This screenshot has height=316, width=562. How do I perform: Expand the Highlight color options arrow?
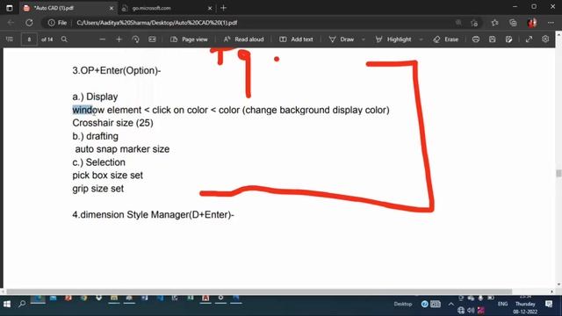click(x=421, y=39)
